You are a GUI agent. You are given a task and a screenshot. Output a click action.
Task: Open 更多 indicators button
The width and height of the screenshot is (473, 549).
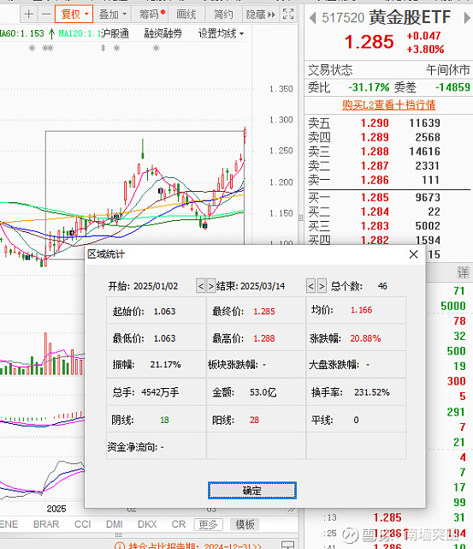click(x=209, y=524)
